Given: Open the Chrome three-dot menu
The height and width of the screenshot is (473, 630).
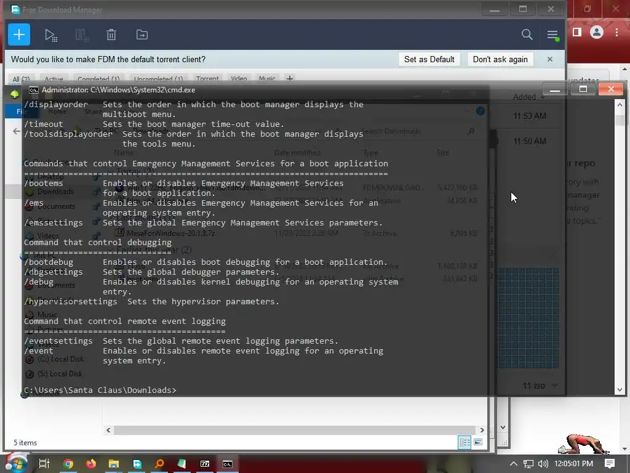Looking at the screenshot, I should coord(616,32).
